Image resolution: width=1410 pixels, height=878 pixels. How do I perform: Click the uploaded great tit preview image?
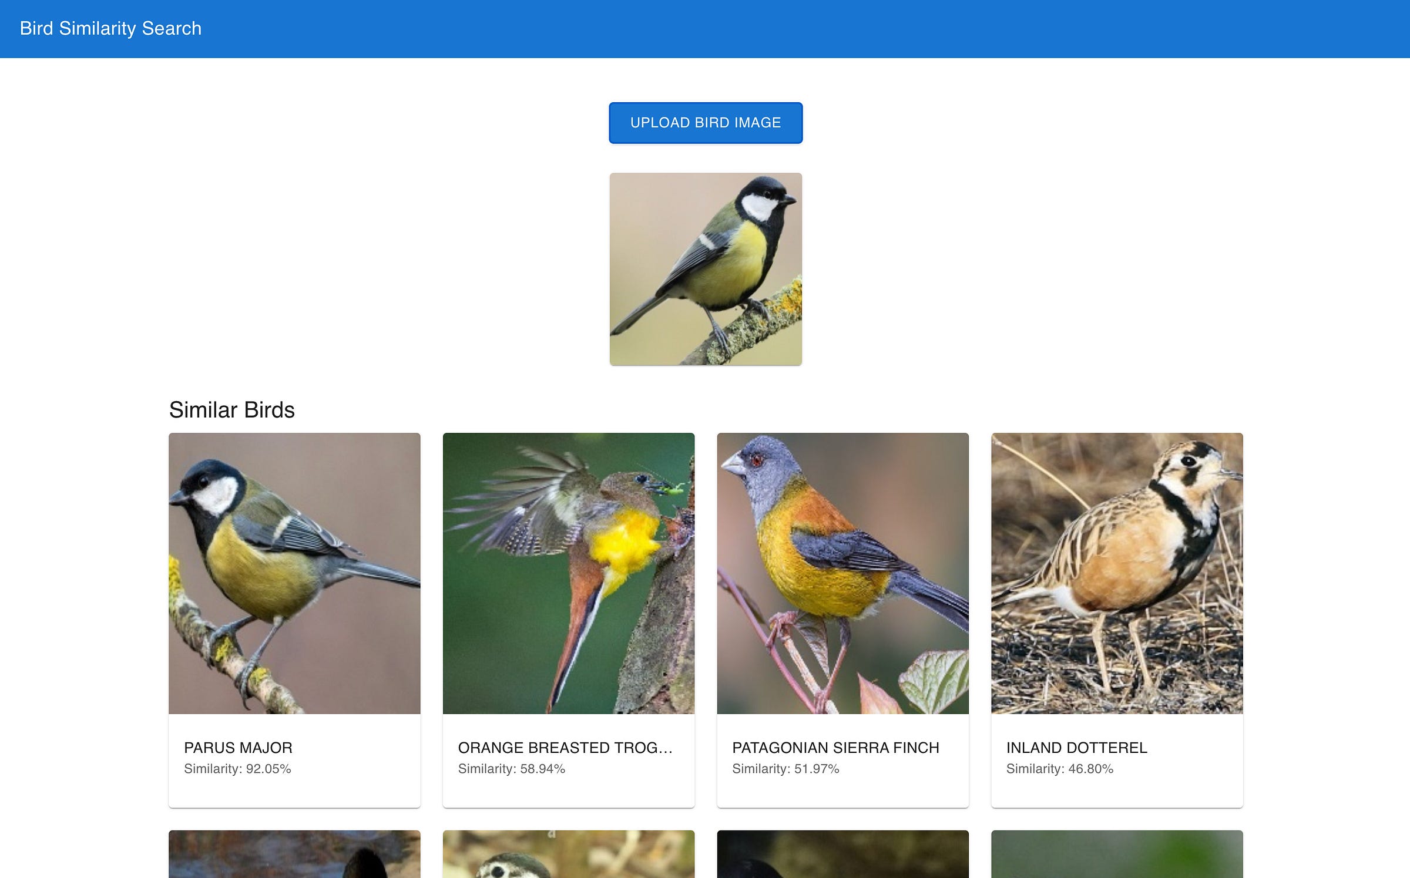point(705,269)
